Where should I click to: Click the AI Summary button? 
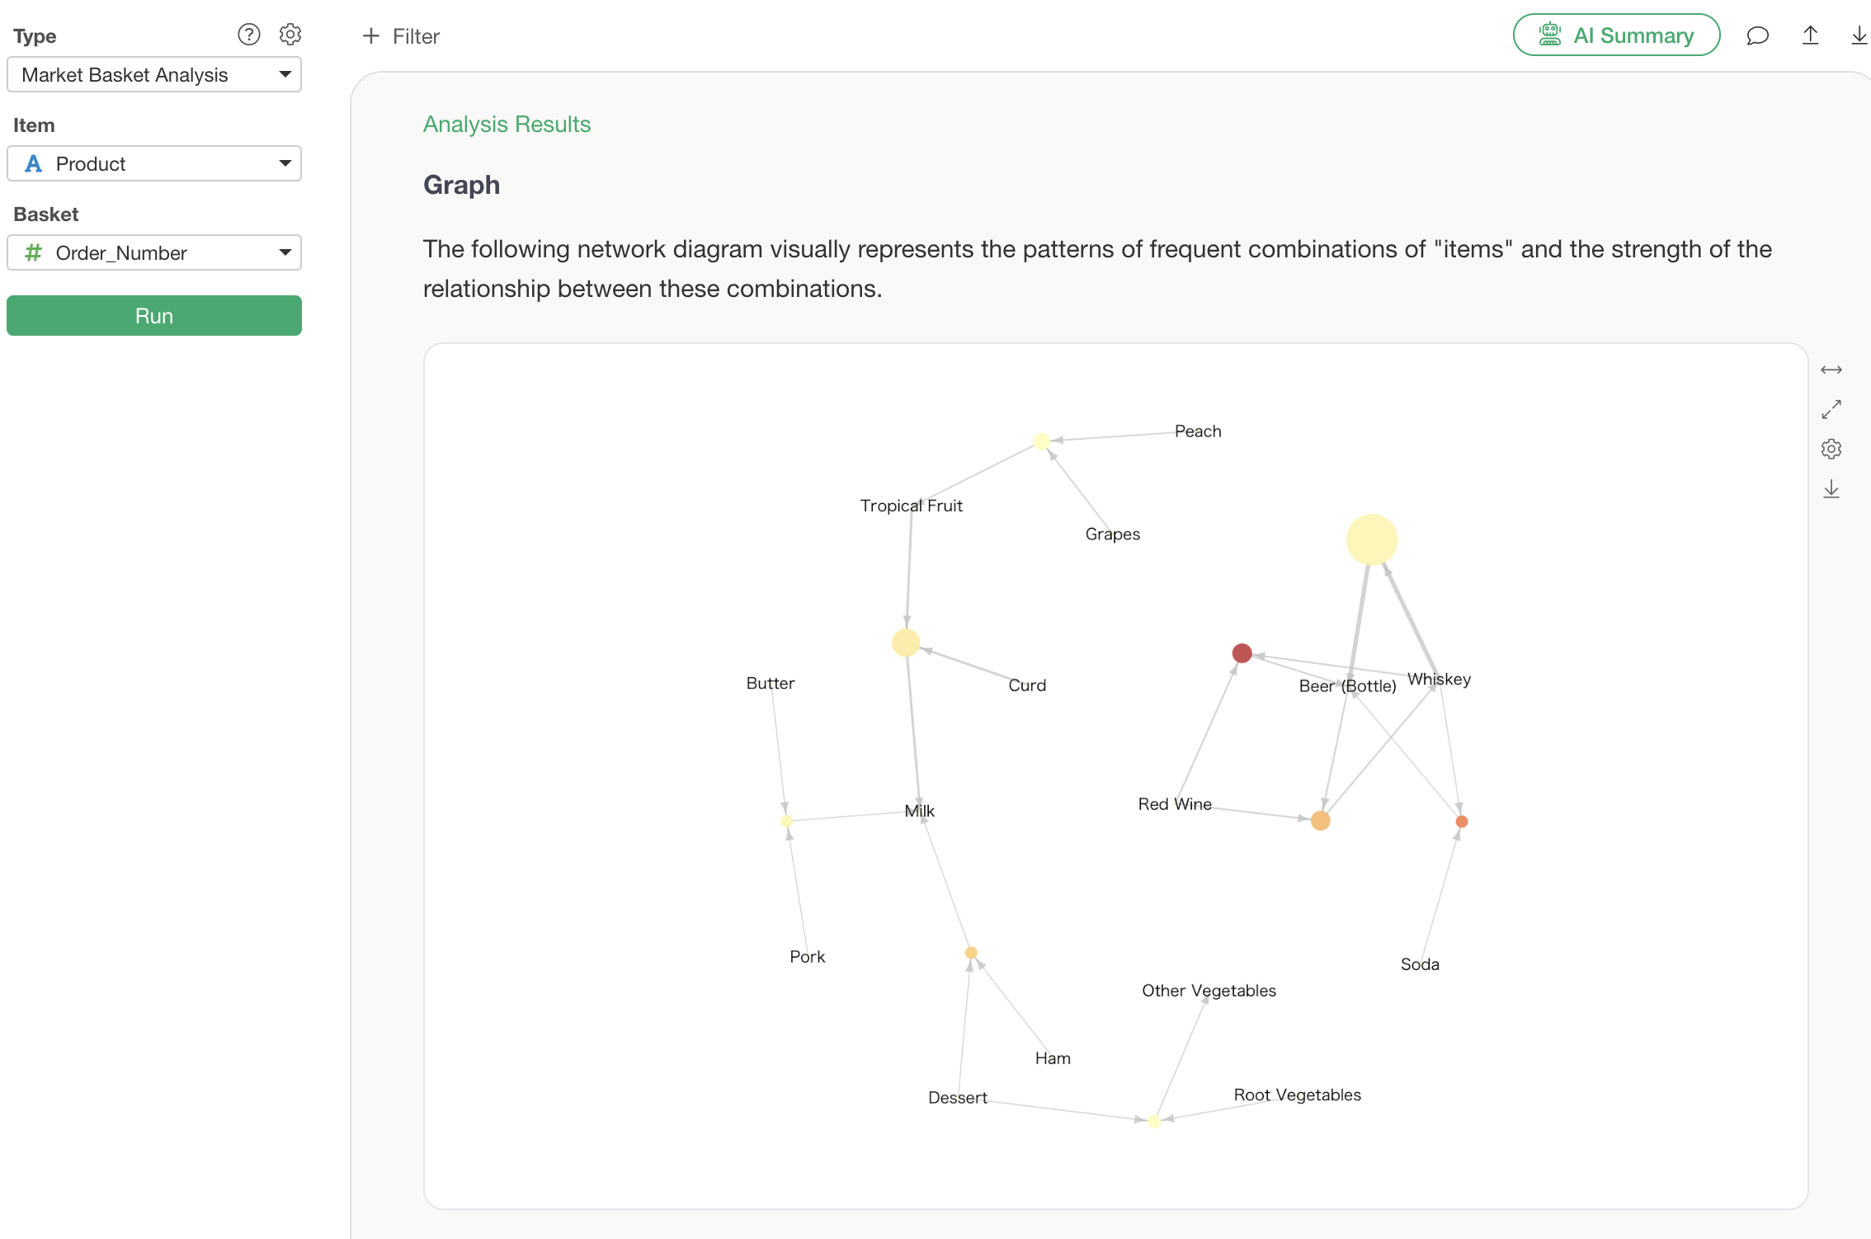[x=1616, y=35]
